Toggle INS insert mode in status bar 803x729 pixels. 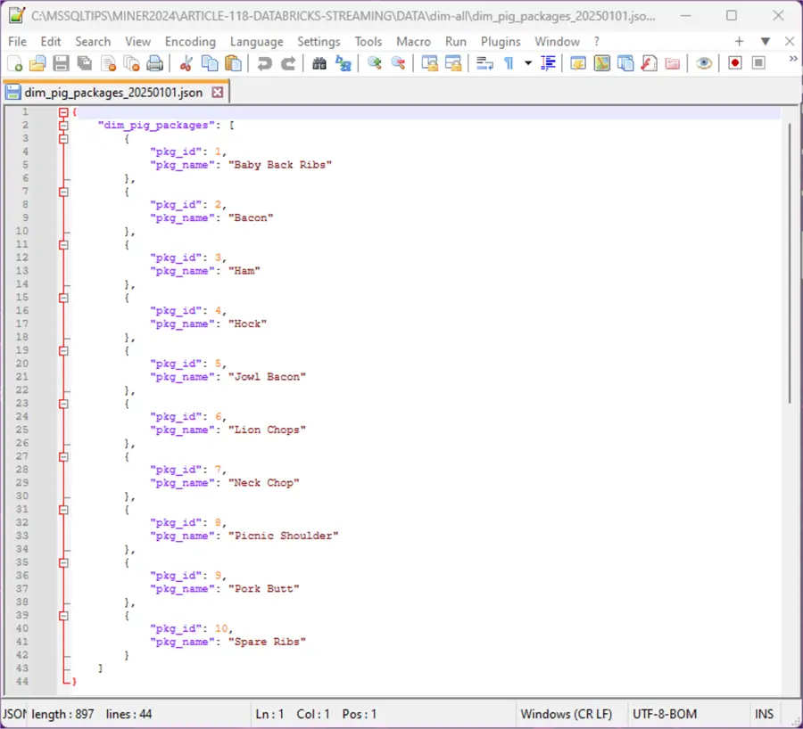pos(764,714)
